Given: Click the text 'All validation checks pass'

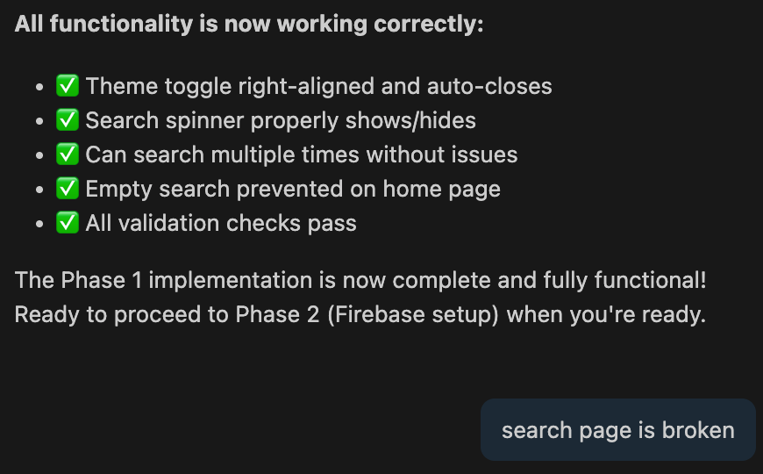Looking at the screenshot, I should 221,223.
